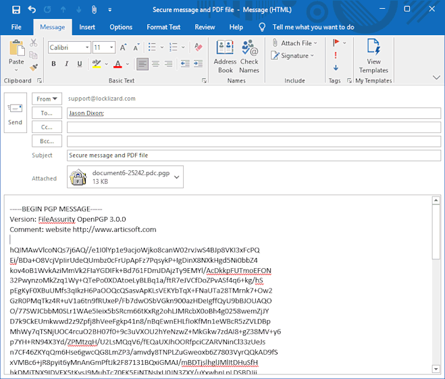This screenshot has width=445, height=379.
Task: Click the message body scrollbar down arrow
Action: (436, 369)
